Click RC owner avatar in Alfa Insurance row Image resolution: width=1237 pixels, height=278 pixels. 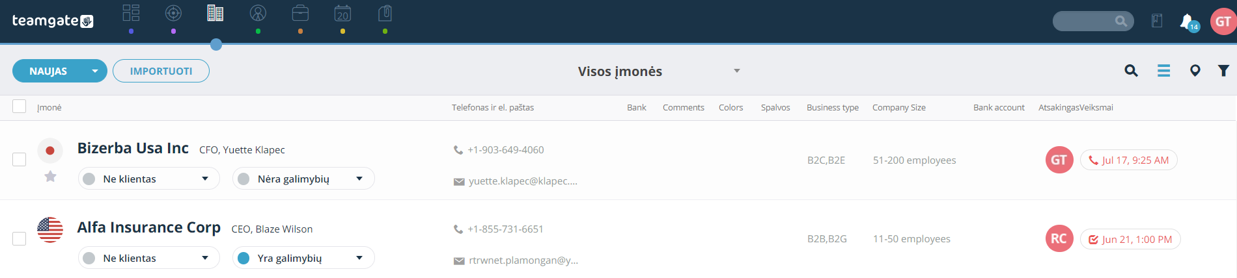(x=1059, y=238)
